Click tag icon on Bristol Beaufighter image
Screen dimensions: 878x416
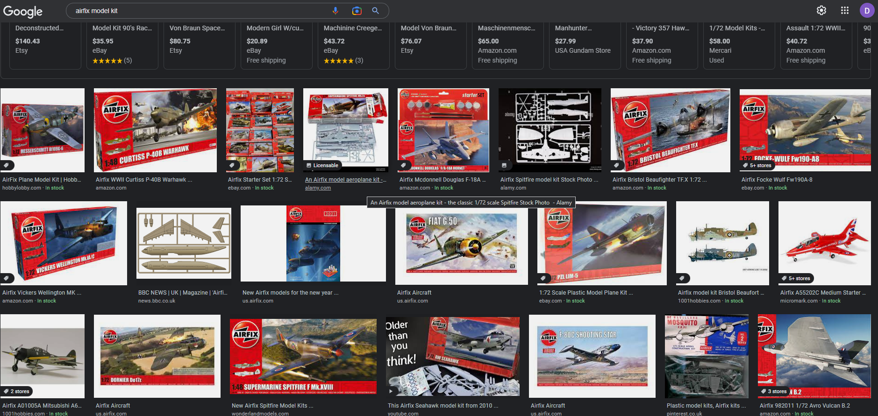tap(617, 165)
